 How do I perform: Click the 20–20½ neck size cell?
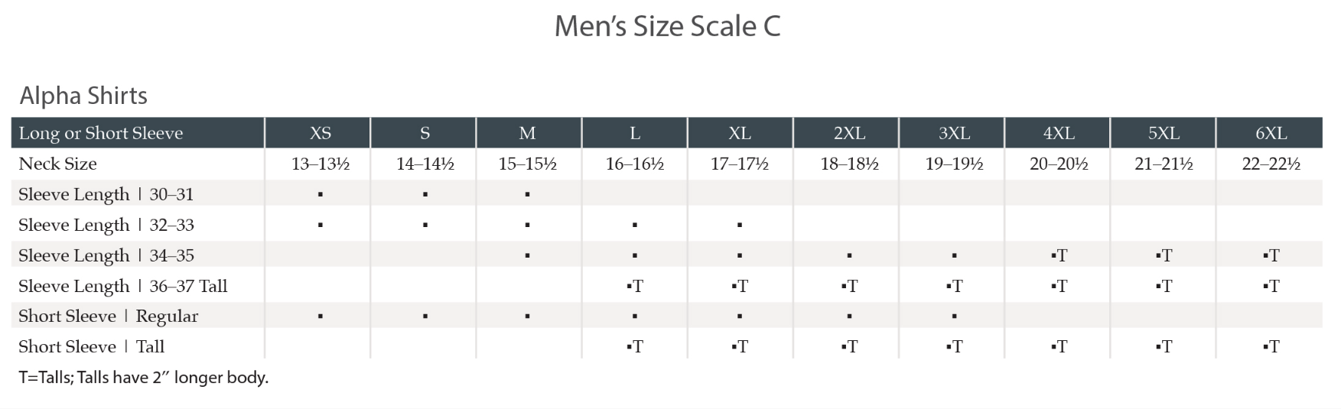[x=1059, y=164]
